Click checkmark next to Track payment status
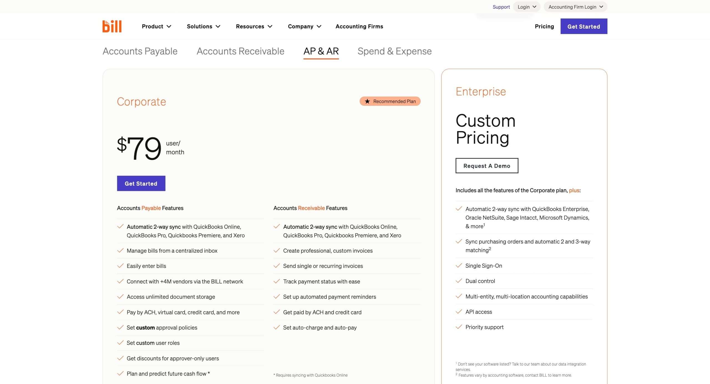Screen dimensions: 710x384 pyautogui.click(x=277, y=281)
